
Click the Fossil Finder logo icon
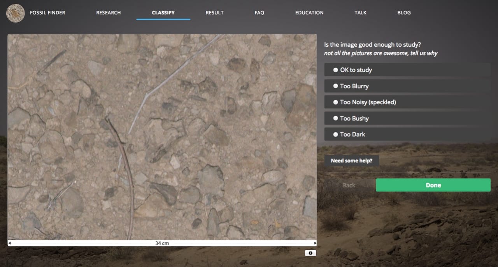(15, 12)
